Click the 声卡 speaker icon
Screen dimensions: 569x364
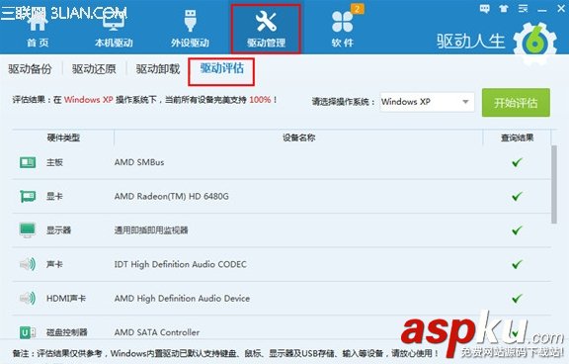tap(28, 264)
